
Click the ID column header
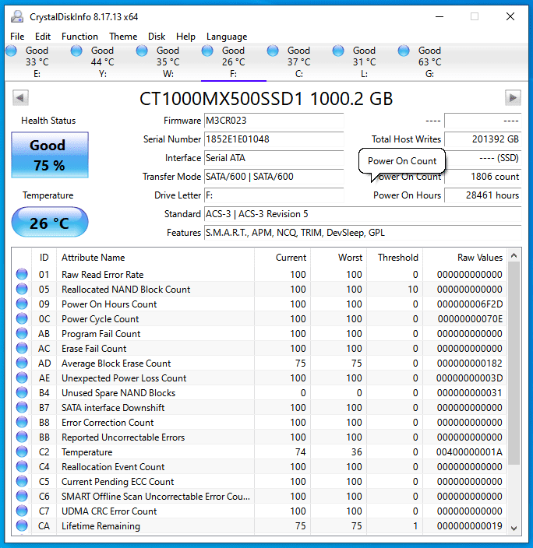click(44, 258)
